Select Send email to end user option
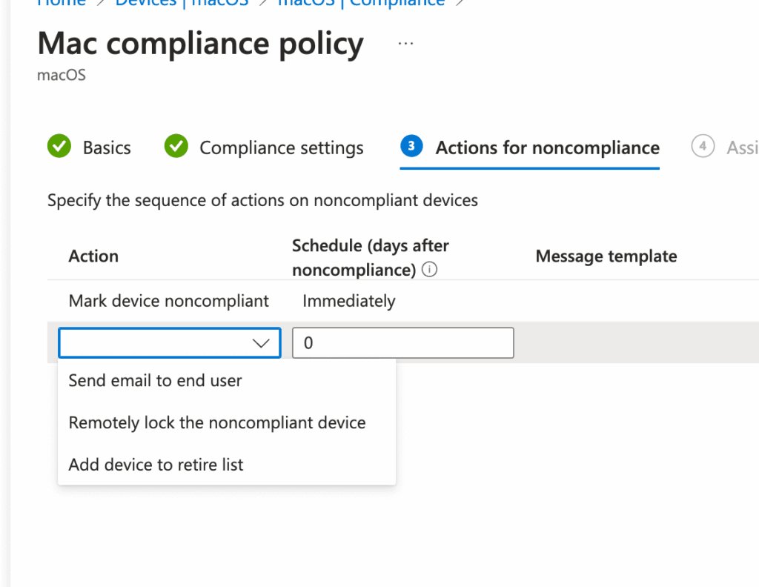The height and width of the screenshot is (587, 759). 154,380
